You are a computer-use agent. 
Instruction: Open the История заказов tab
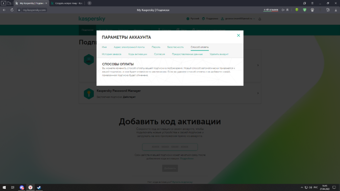click(x=112, y=54)
